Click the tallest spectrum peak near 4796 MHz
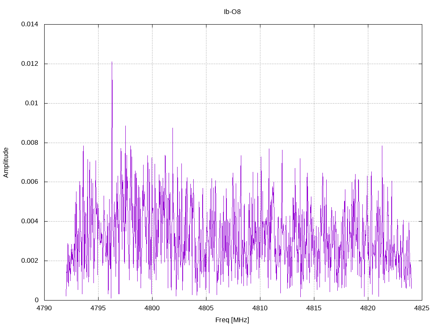The image size is (435, 326). pos(112,62)
